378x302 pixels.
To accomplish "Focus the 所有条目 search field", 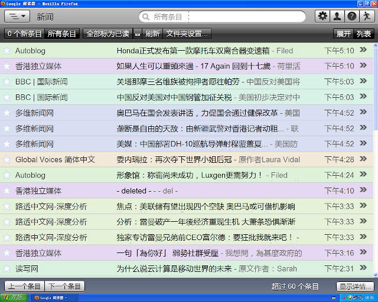I will click(x=222, y=17).
